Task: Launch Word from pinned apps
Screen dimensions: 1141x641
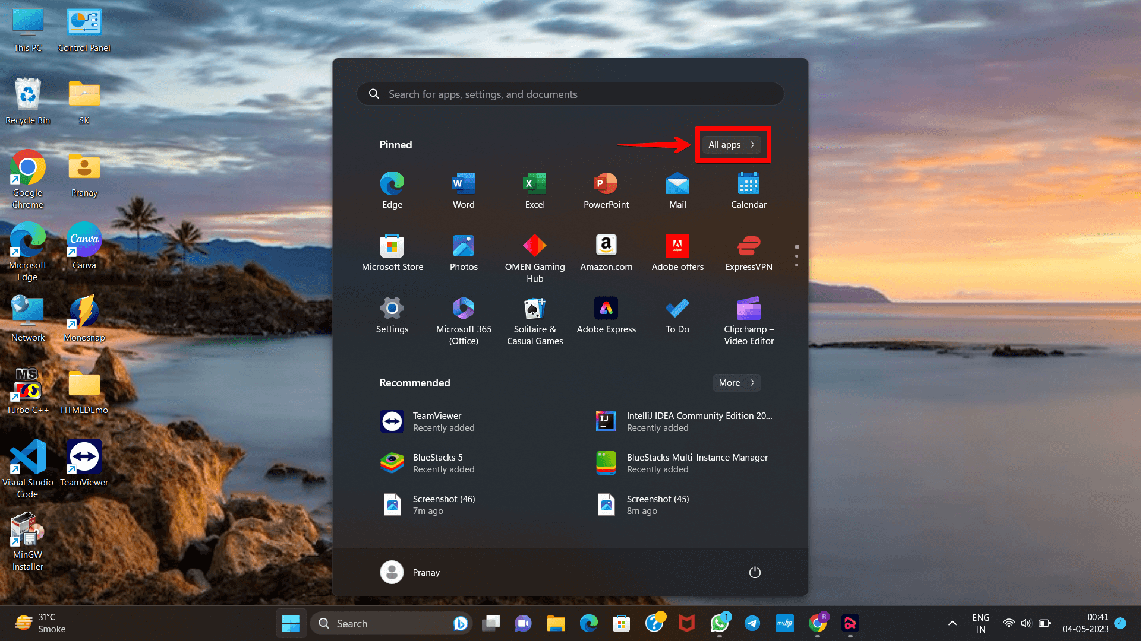Action: pyautogui.click(x=464, y=191)
